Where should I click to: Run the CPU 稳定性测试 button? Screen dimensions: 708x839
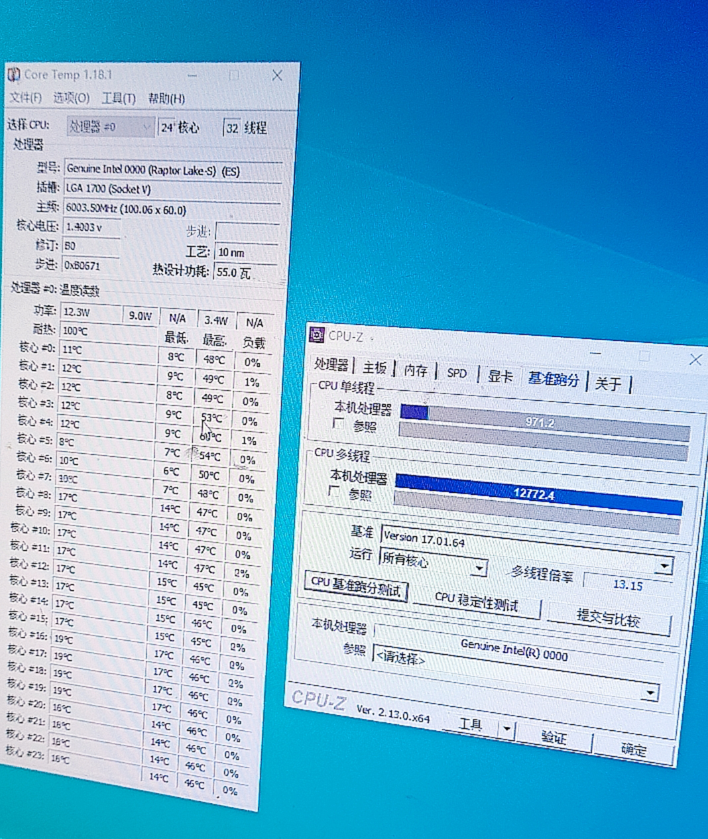(476, 601)
